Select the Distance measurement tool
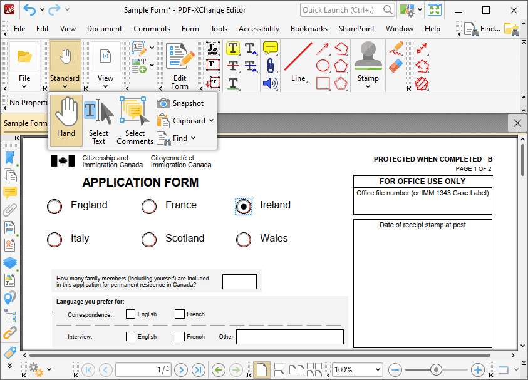The image size is (528, 380). pos(422,49)
